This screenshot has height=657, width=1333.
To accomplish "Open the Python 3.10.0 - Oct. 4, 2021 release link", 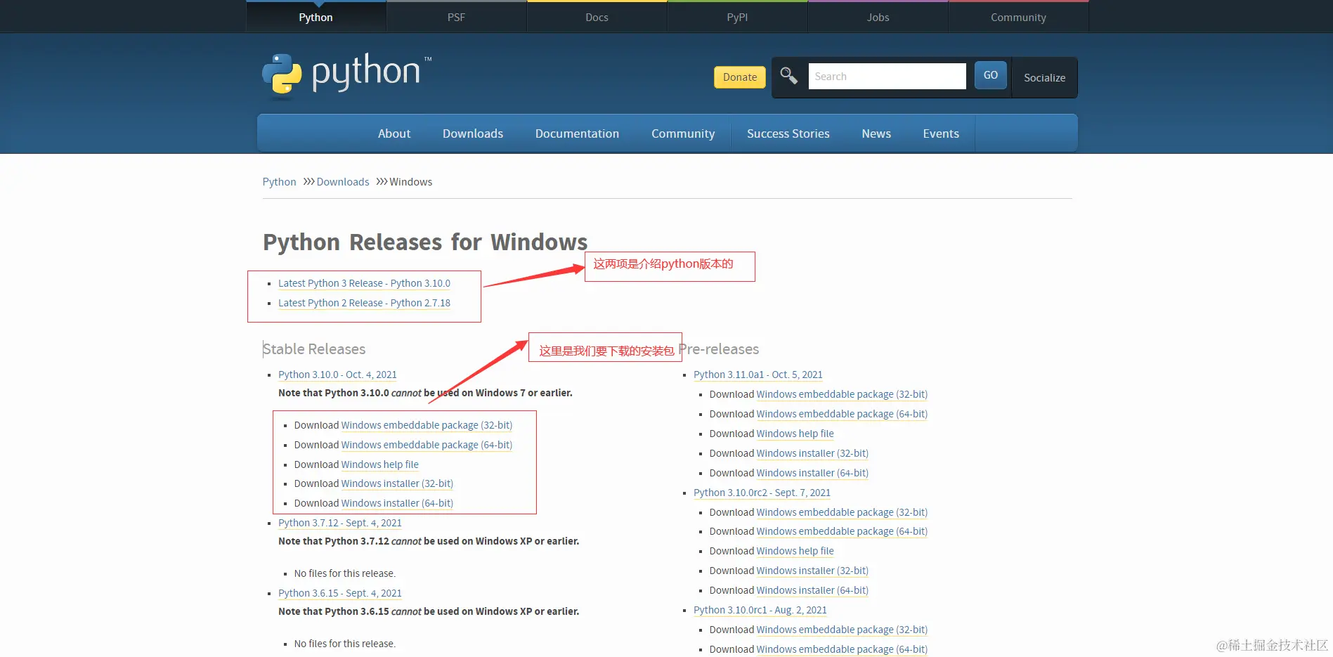I will (337, 375).
